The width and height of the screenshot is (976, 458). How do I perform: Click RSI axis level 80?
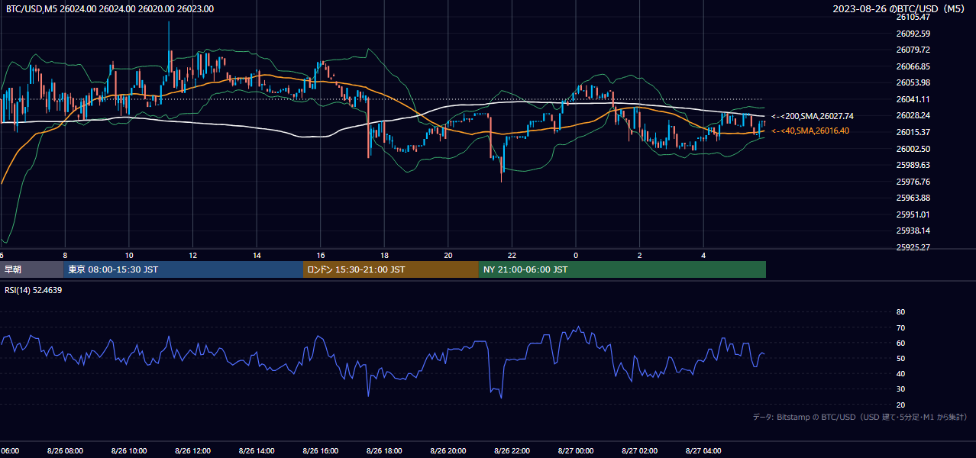coord(900,312)
